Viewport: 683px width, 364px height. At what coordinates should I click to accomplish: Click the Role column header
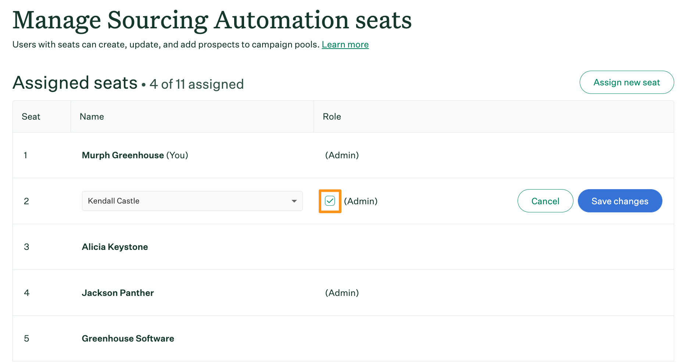(332, 116)
